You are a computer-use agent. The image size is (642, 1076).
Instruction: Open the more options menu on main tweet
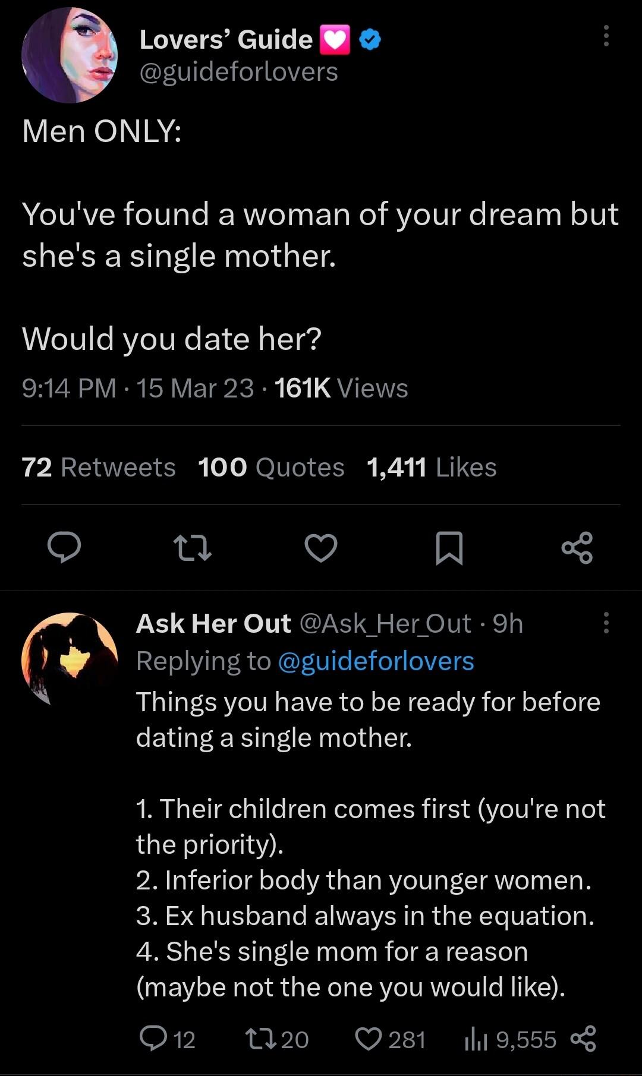[606, 37]
